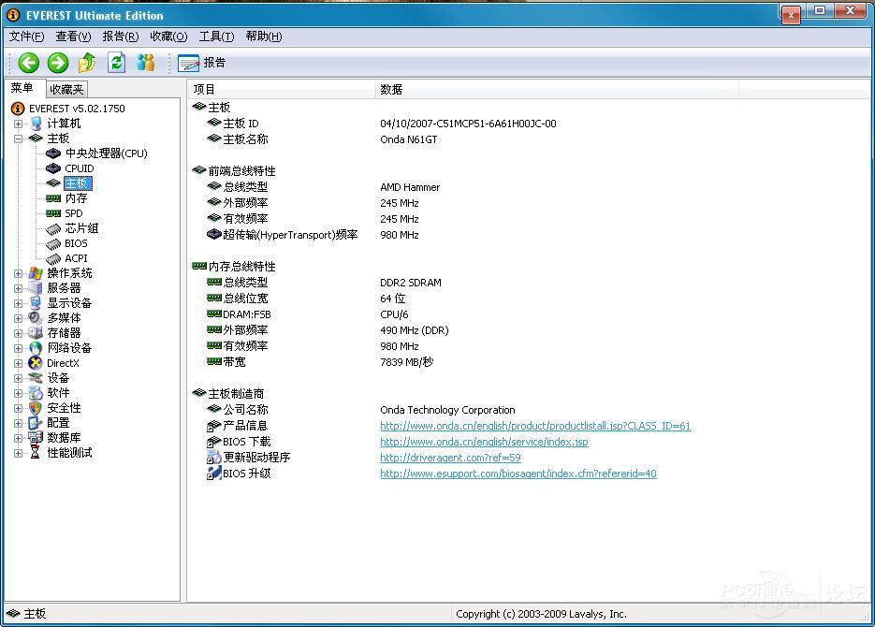Click the DirectX icon in tree
This screenshot has width=875, height=627.
[36, 363]
